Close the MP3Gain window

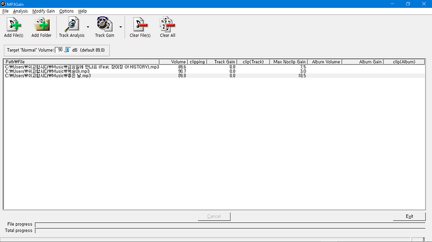point(424,4)
